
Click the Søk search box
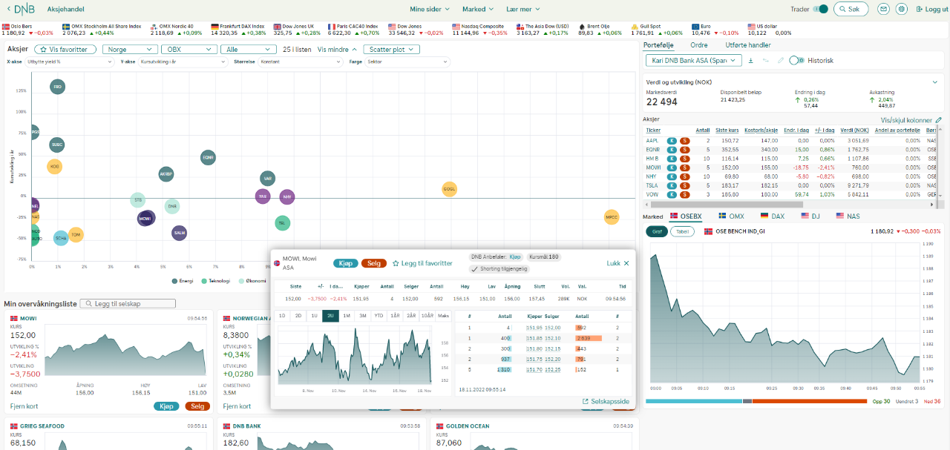[x=851, y=9]
